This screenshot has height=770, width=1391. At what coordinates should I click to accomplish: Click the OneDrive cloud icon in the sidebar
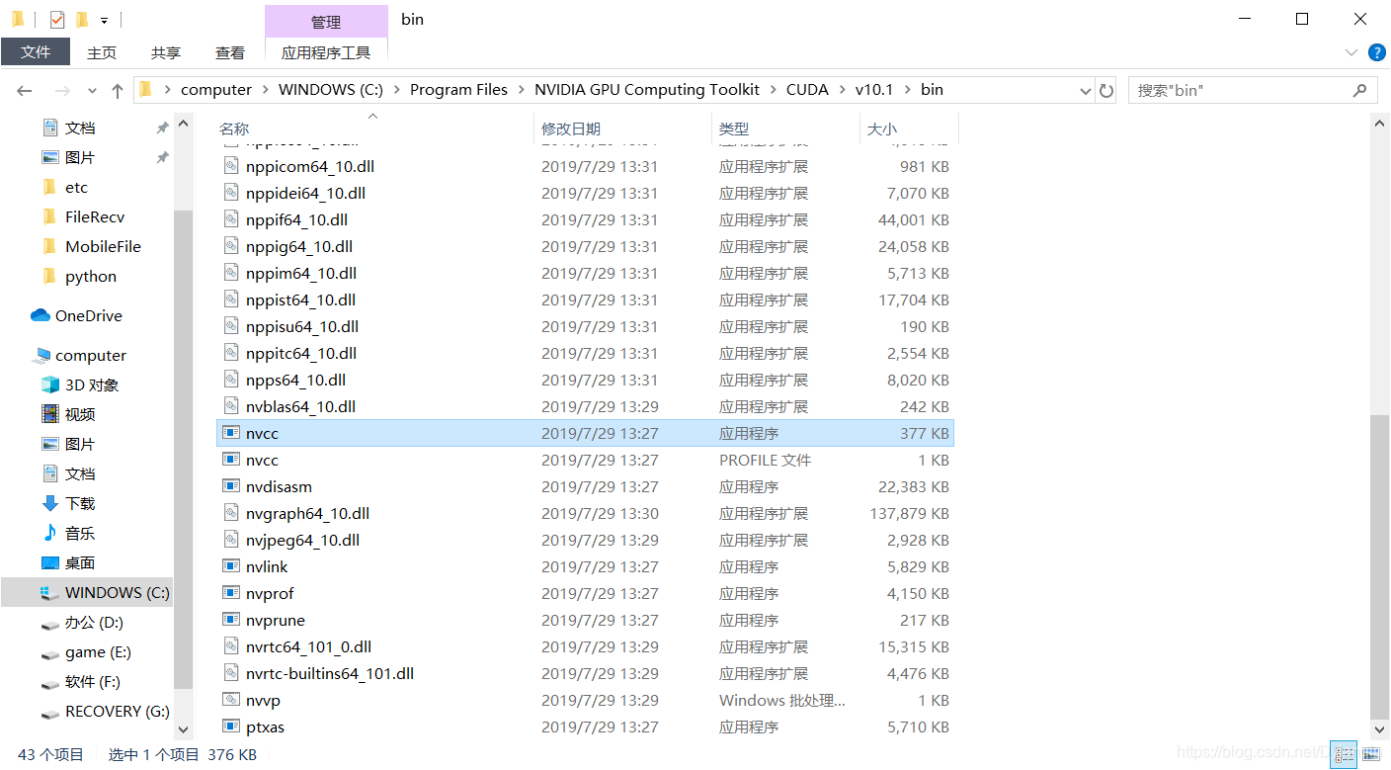tap(41, 315)
